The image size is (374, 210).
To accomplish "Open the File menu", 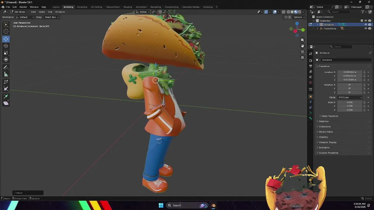I will (8, 7).
